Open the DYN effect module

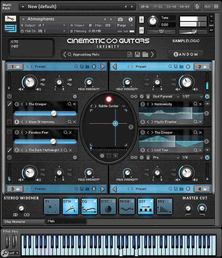click(70, 207)
